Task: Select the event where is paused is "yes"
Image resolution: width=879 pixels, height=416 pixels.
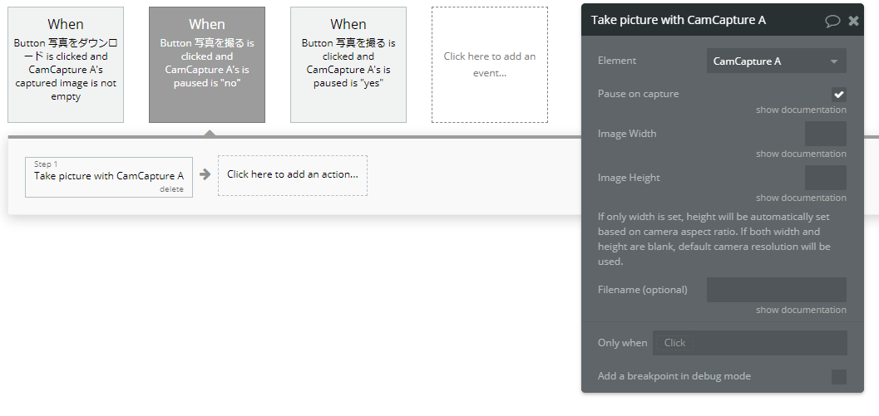Action: pos(348,65)
